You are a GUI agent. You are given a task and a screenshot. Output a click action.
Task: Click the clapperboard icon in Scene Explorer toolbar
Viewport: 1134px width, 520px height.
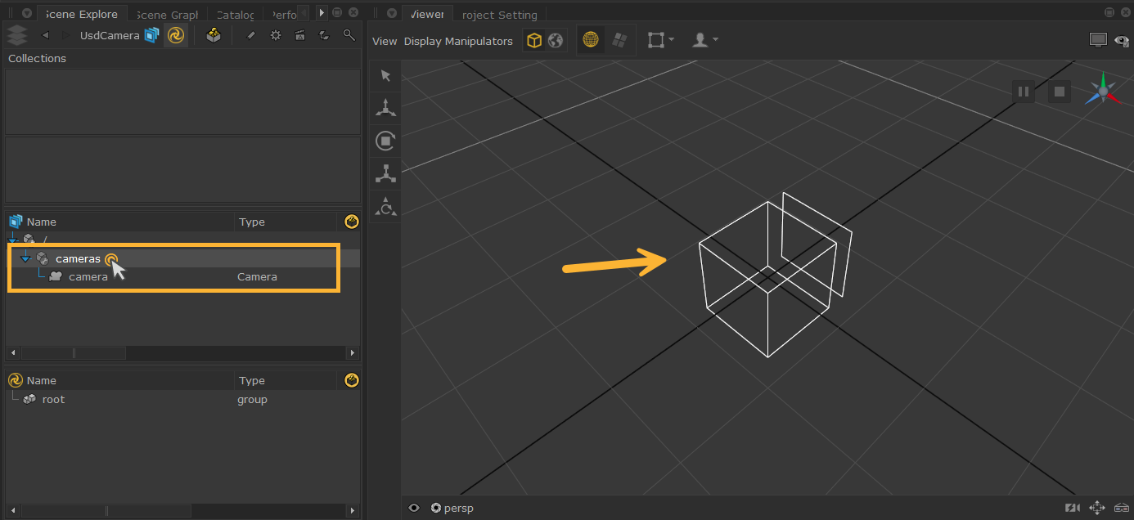pos(299,35)
